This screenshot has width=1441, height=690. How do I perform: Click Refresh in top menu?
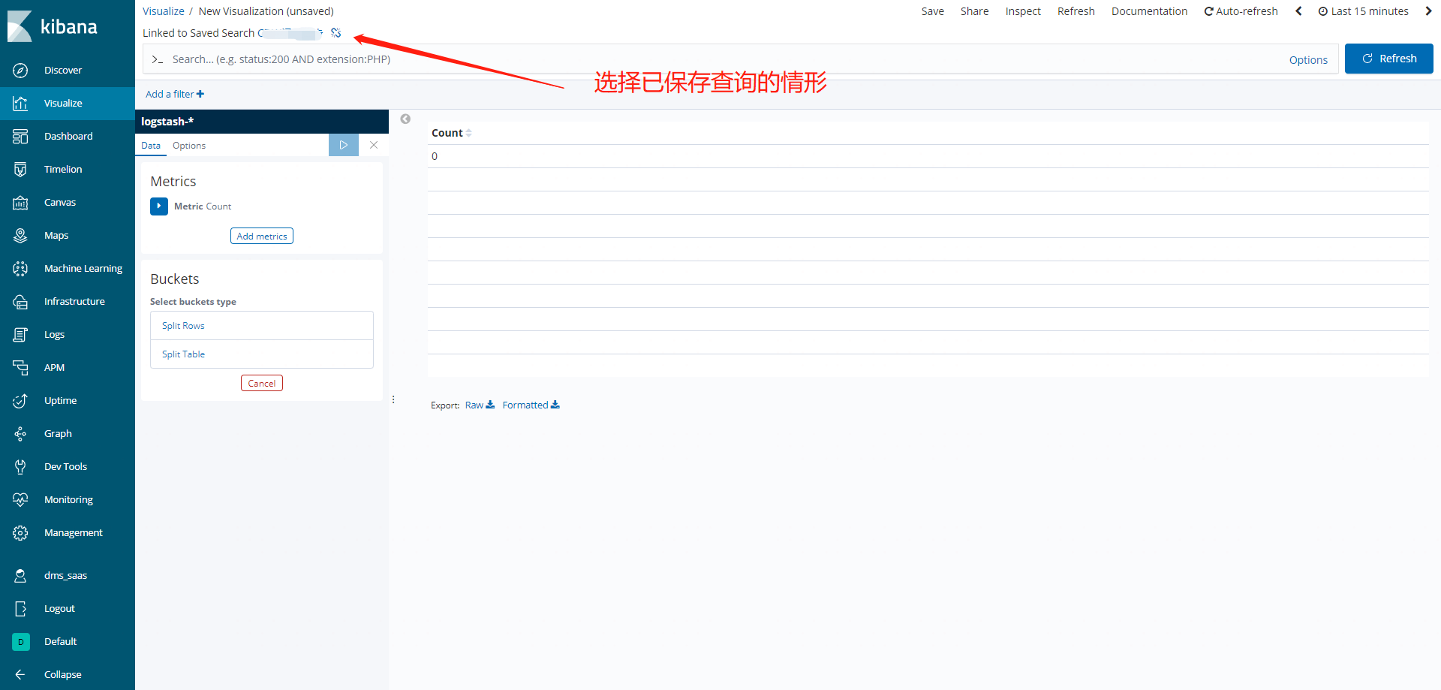click(x=1076, y=11)
